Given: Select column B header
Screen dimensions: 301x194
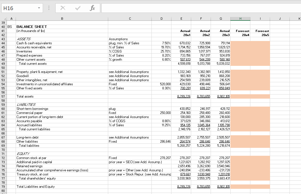Looking at the screenshot, I should (x=62, y=19).
